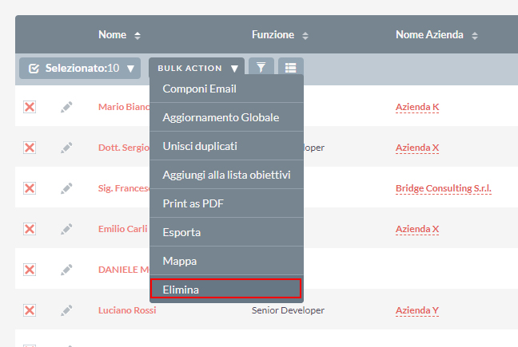Select Componi Email menu option
Screen dimensions: 518x347
coord(225,89)
